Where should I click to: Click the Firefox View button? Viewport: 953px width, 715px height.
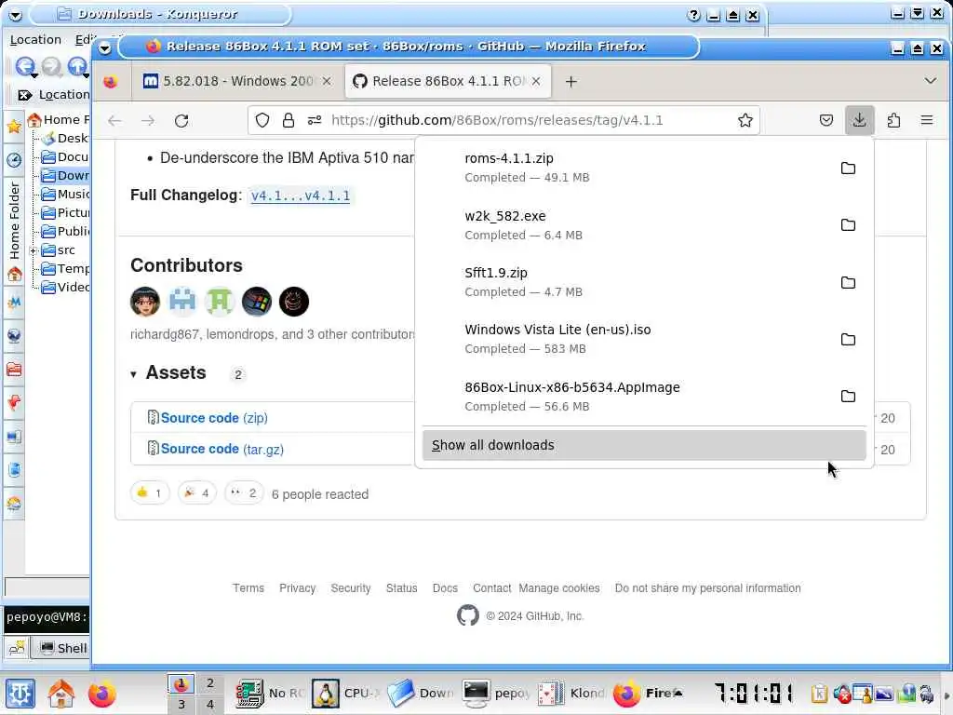(110, 82)
